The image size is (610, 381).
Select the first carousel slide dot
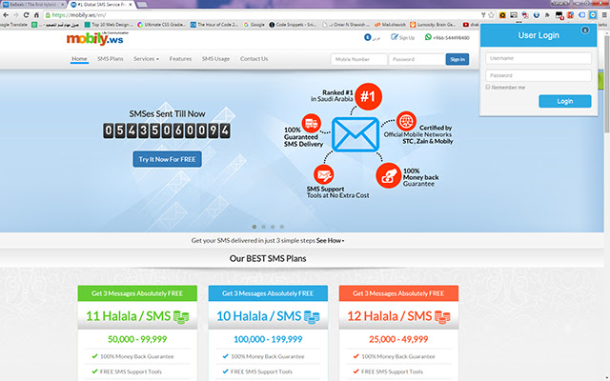point(254,227)
